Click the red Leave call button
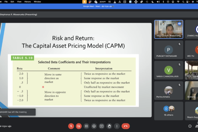The image size is (198, 132). [x=126, y=126]
